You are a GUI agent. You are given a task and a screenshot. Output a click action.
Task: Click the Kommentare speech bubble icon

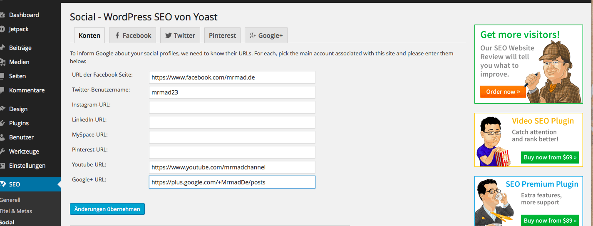coord(2,90)
